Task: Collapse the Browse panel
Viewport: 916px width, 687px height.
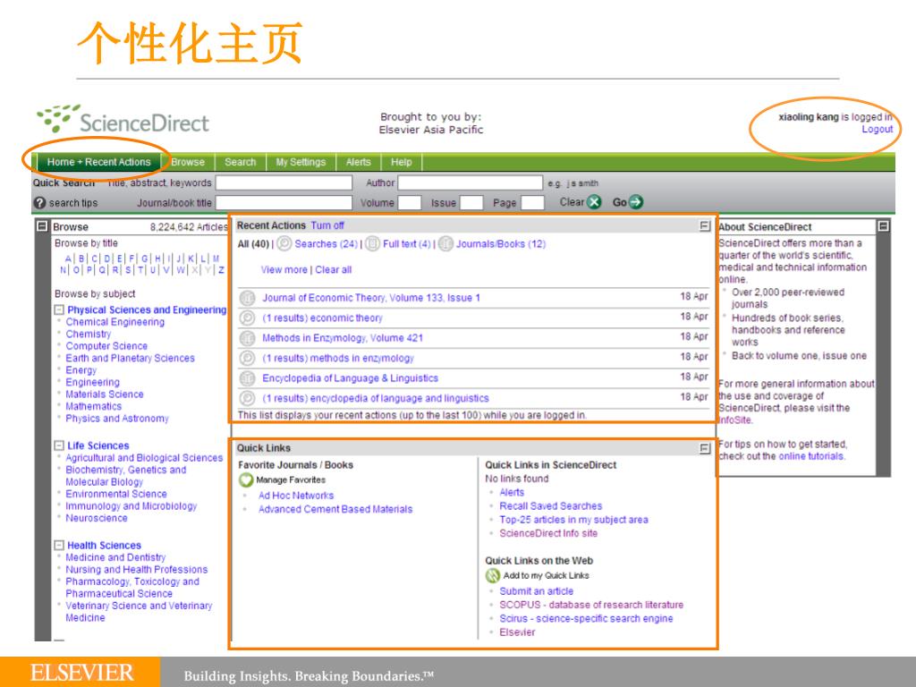Action: coord(42,226)
